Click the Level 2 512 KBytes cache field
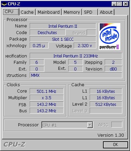 (106, 104)
